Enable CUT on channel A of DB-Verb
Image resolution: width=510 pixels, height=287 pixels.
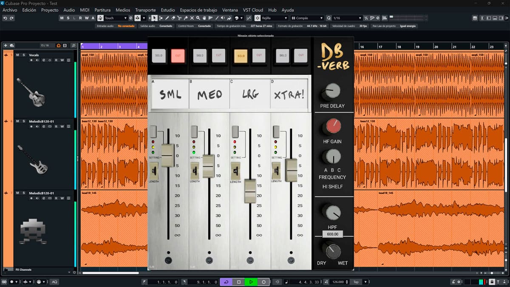click(x=178, y=56)
